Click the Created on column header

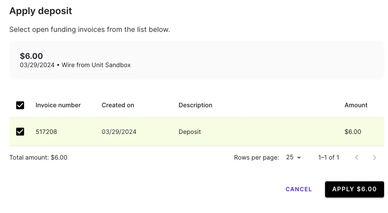(x=118, y=105)
